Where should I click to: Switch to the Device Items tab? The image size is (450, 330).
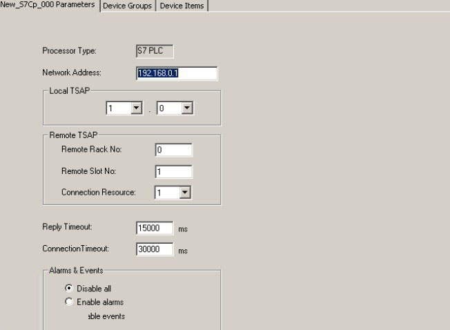pos(182,6)
